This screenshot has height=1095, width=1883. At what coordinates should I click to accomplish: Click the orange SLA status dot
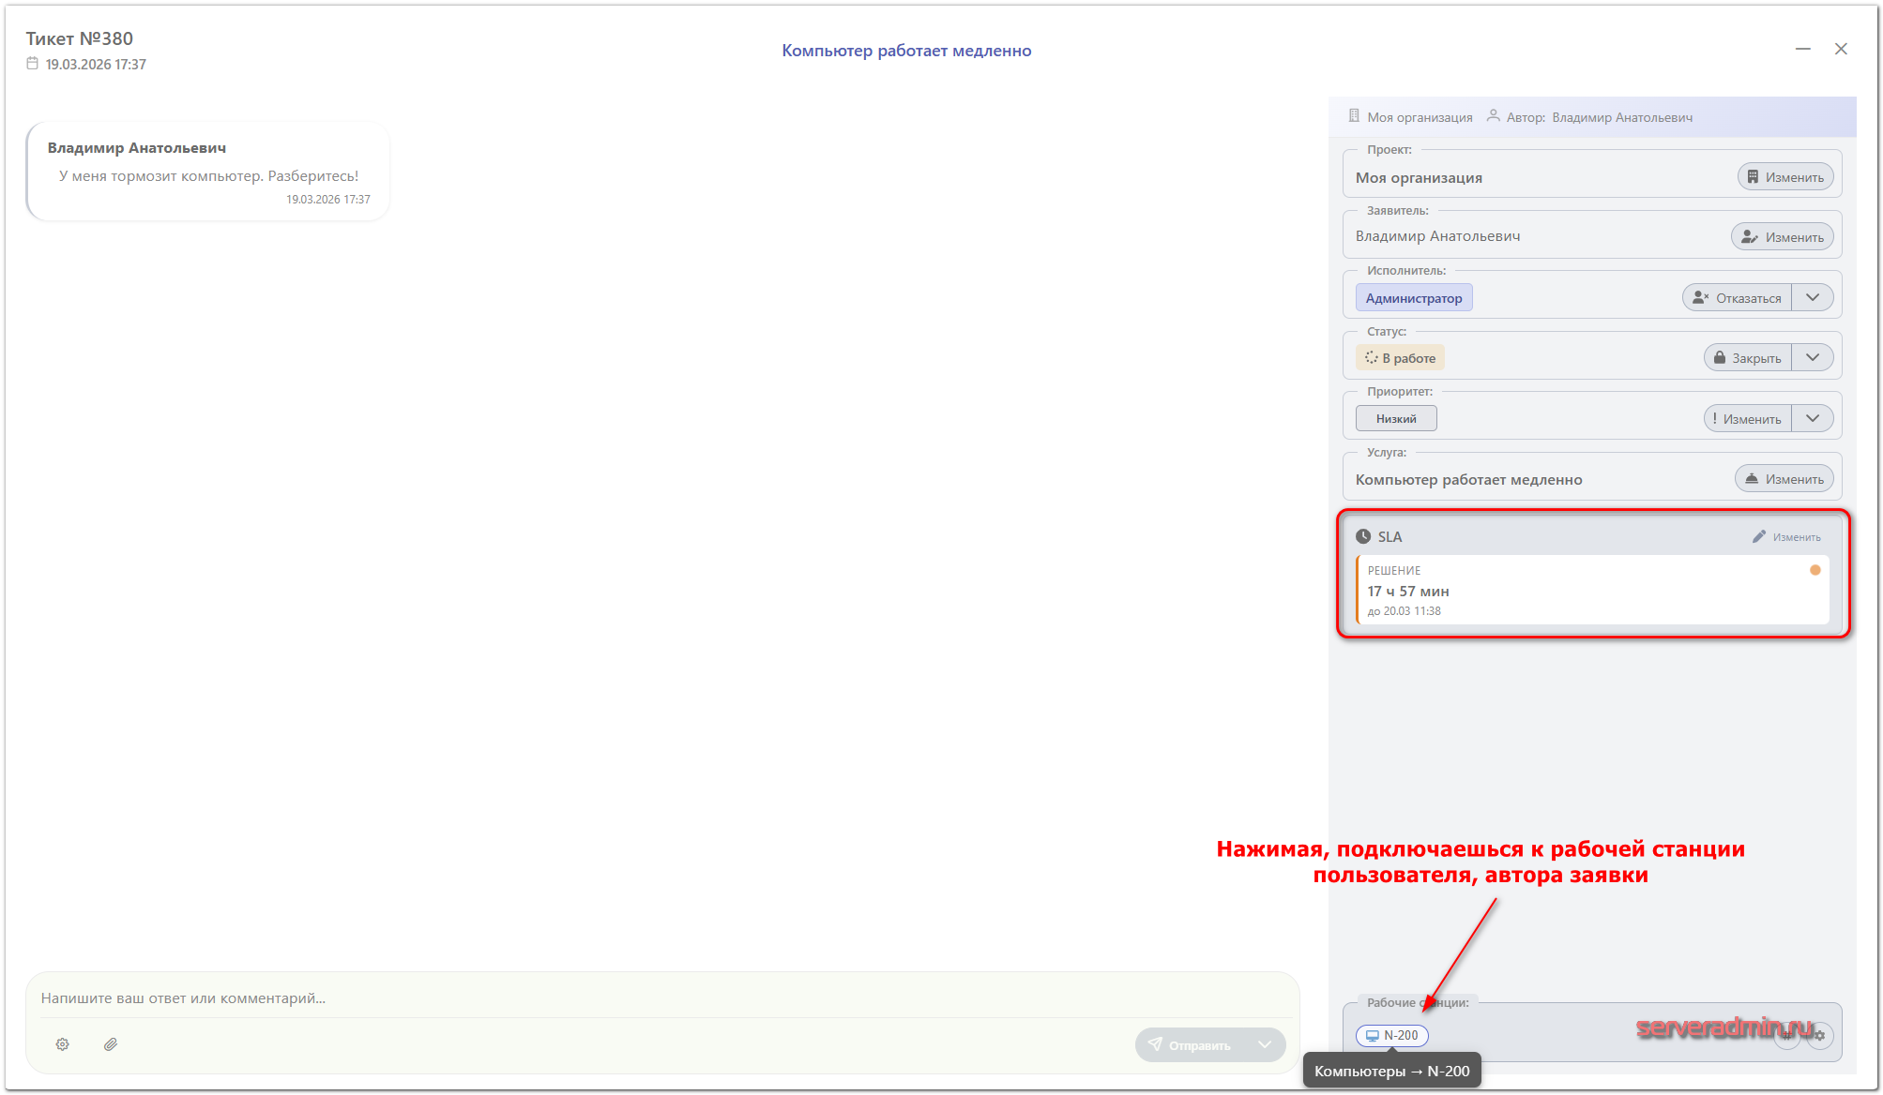[x=1815, y=570]
